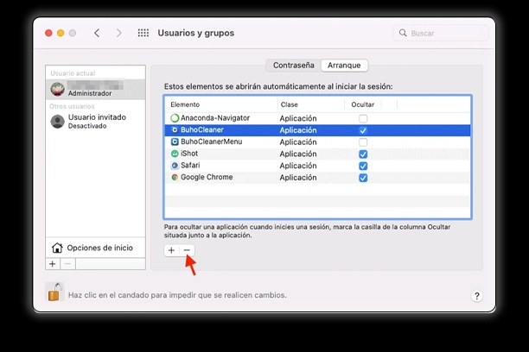Viewport: 529px width, 352px height.
Task: Click the Administrador user avatar
Action: [57, 89]
